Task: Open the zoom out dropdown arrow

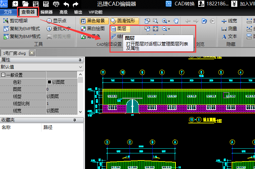Action: 169,29
